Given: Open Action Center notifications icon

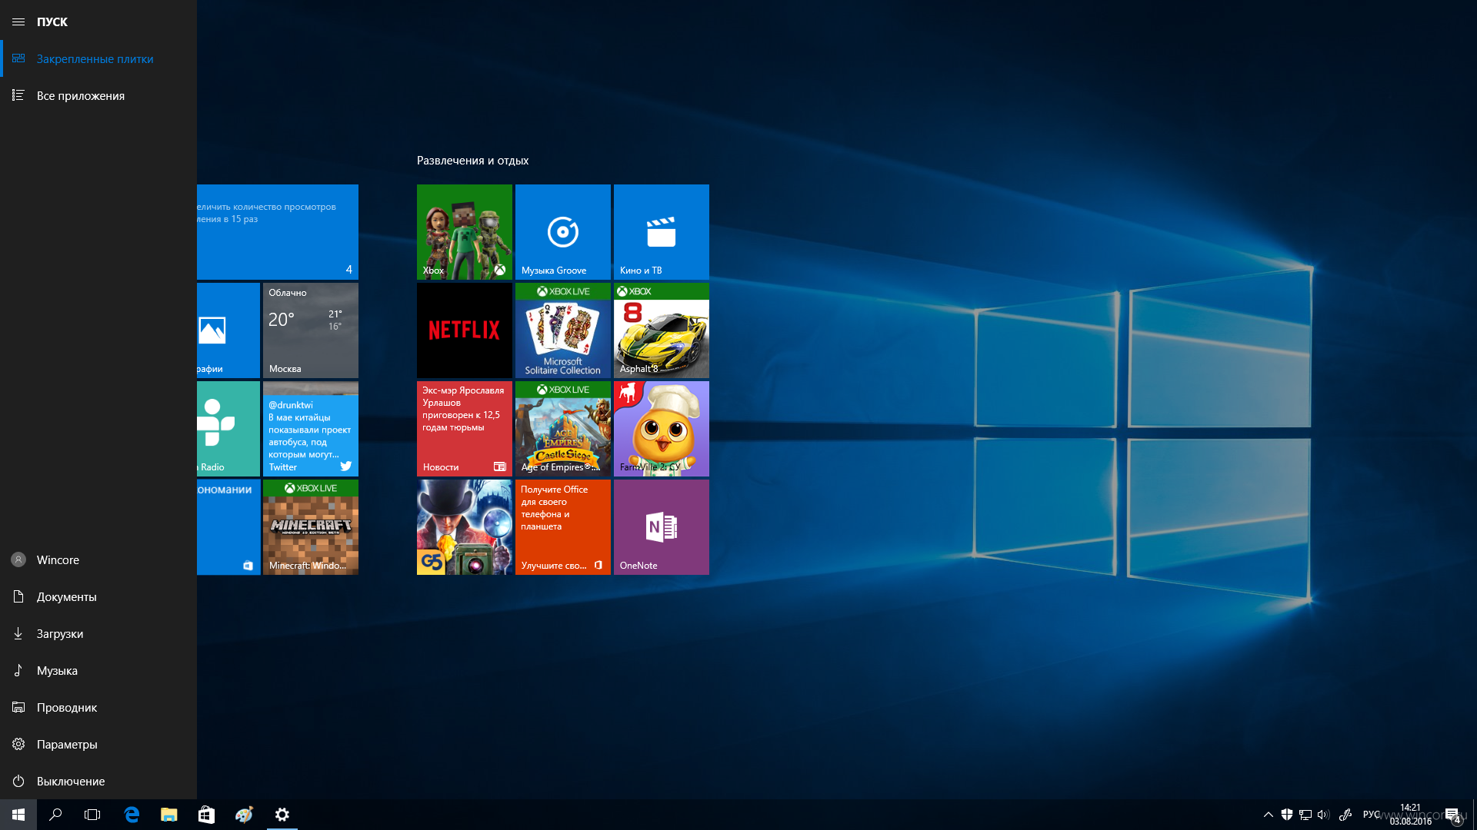Looking at the screenshot, I should pos(1452,815).
